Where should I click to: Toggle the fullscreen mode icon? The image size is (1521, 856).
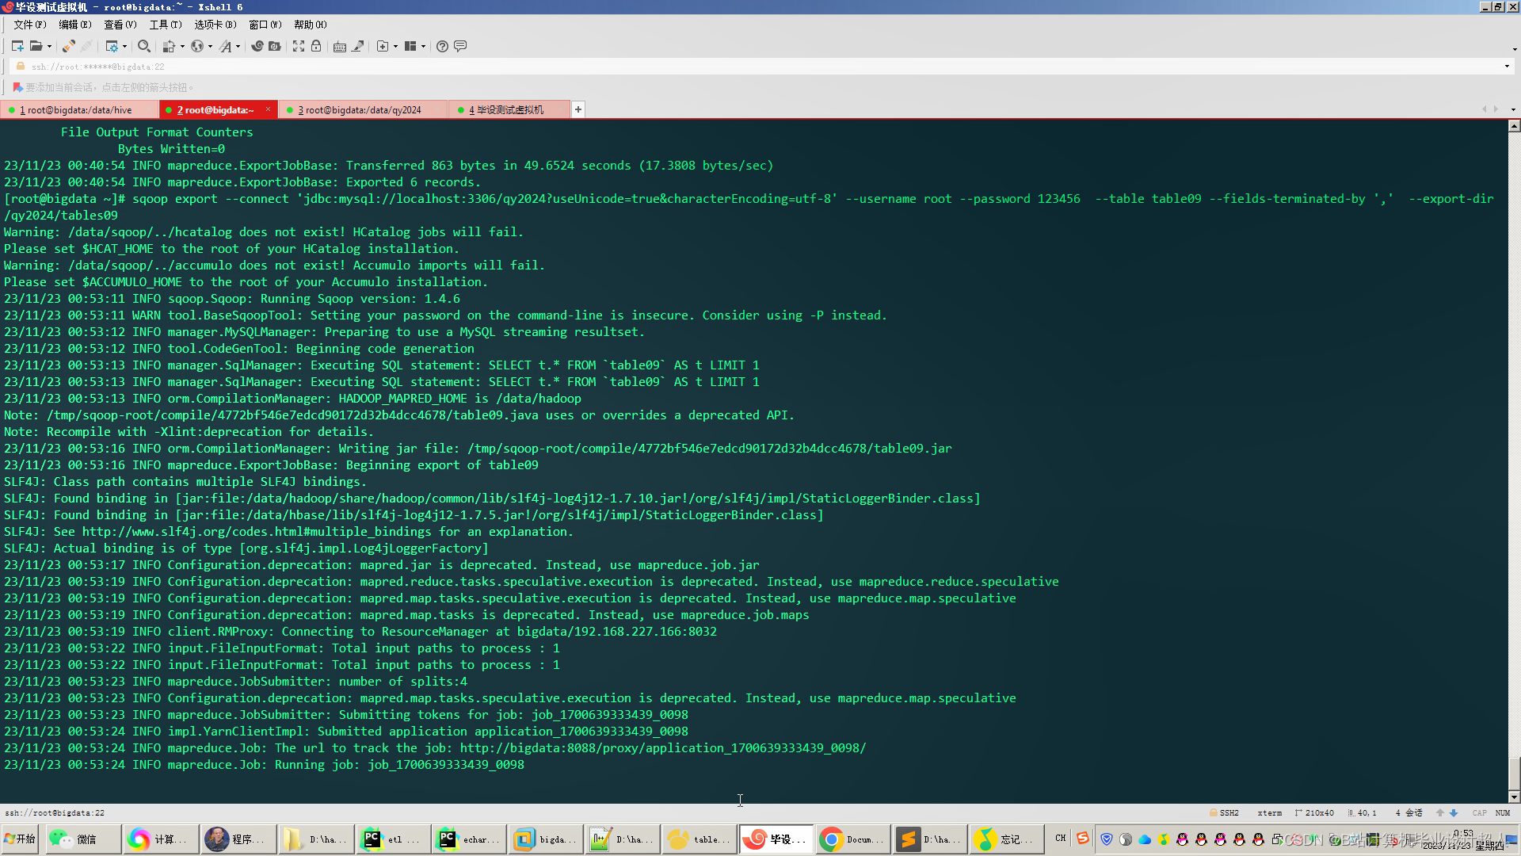coord(298,46)
